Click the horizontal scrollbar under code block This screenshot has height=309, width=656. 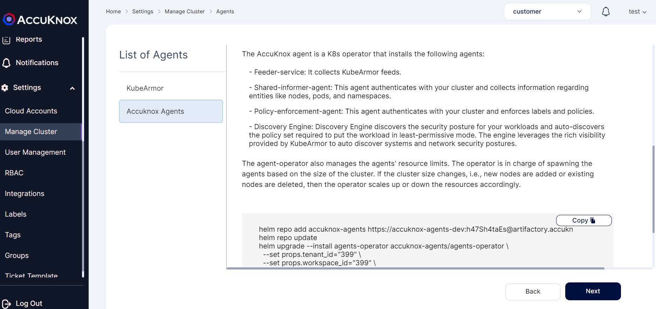coord(415,268)
